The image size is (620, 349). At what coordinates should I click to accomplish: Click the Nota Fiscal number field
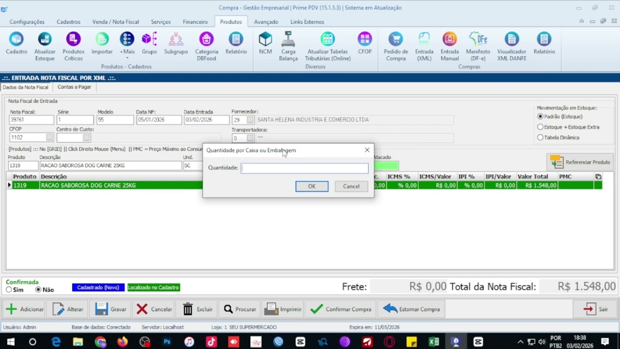tap(31, 120)
